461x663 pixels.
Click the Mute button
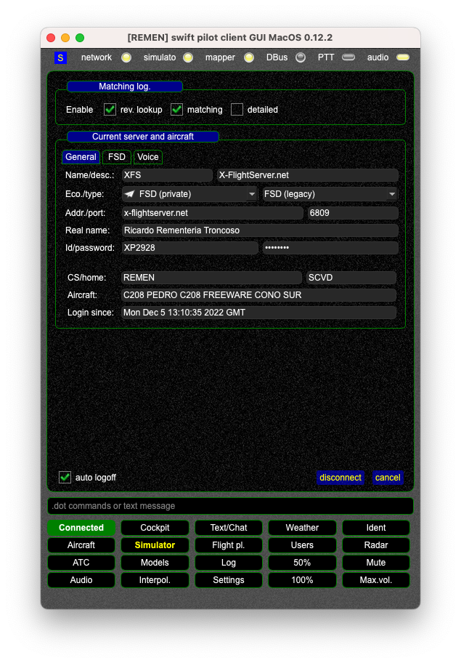coord(376,563)
